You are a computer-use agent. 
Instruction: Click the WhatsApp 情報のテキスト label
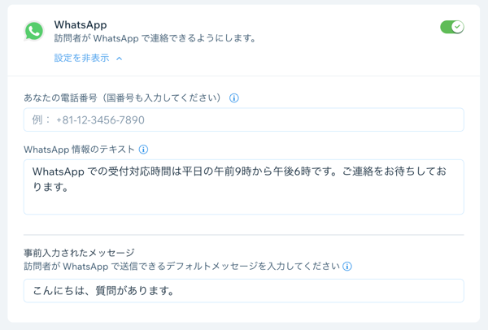pyautogui.click(x=79, y=150)
